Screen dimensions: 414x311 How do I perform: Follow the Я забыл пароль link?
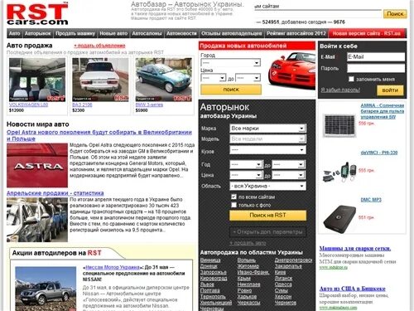point(340,90)
